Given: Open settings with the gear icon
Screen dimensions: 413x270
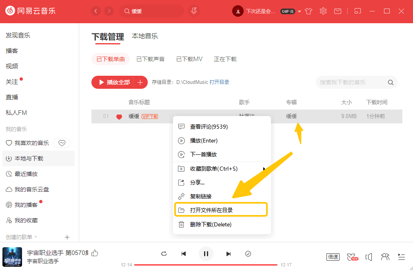Looking at the screenshot, I should pos(323,11).
